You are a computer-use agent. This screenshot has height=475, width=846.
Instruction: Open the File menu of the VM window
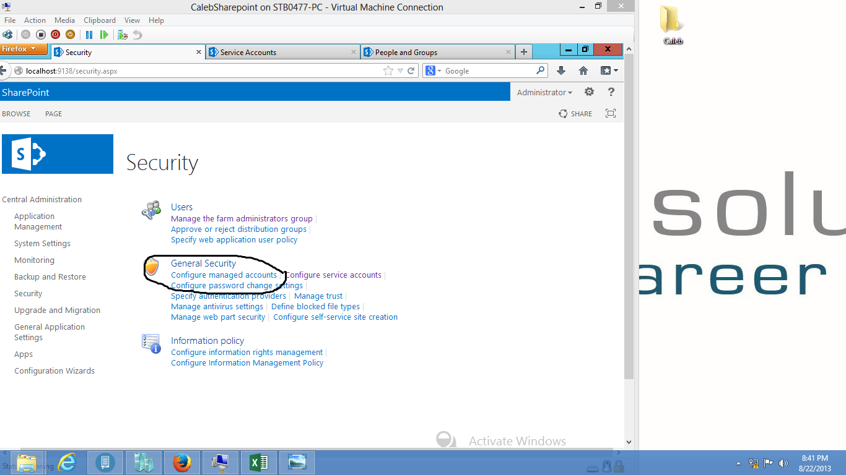[x=10, y=20]
